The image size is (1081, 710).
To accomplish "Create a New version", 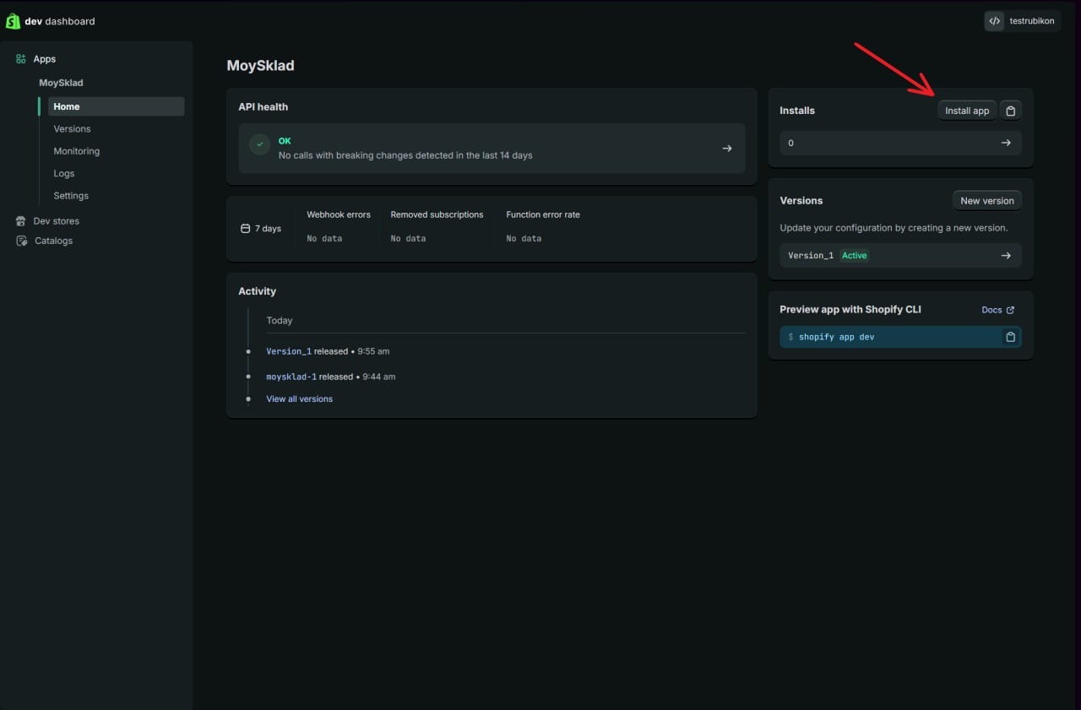I will point(987,201).
